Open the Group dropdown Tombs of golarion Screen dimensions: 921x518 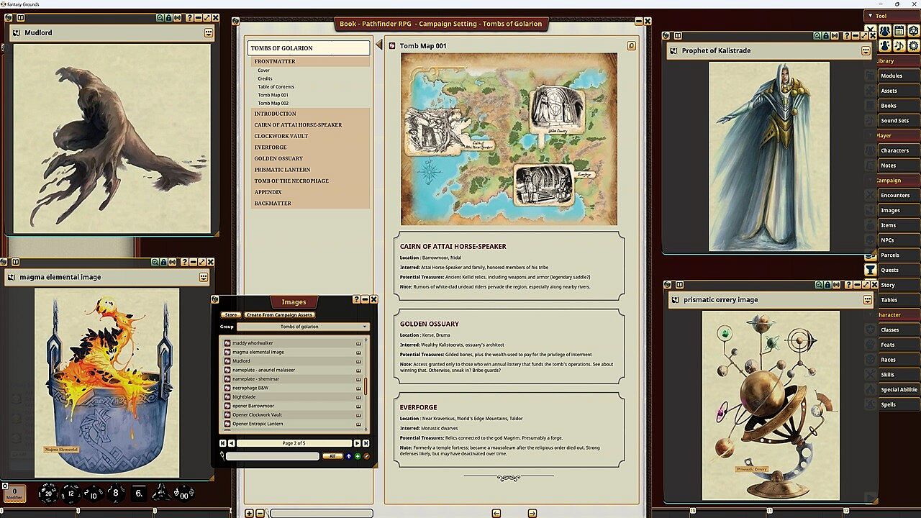pyautogui.click(x=304, y=327)
